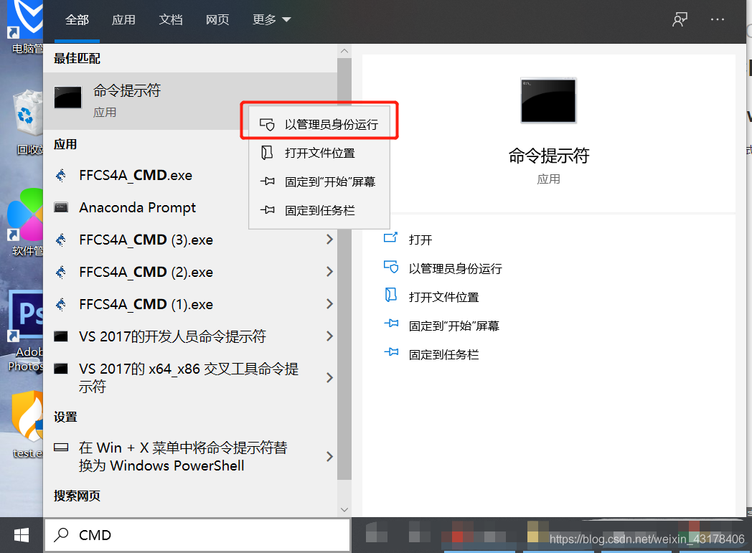
Task: Switch to the 全部 tab
Action: (77, 19)
